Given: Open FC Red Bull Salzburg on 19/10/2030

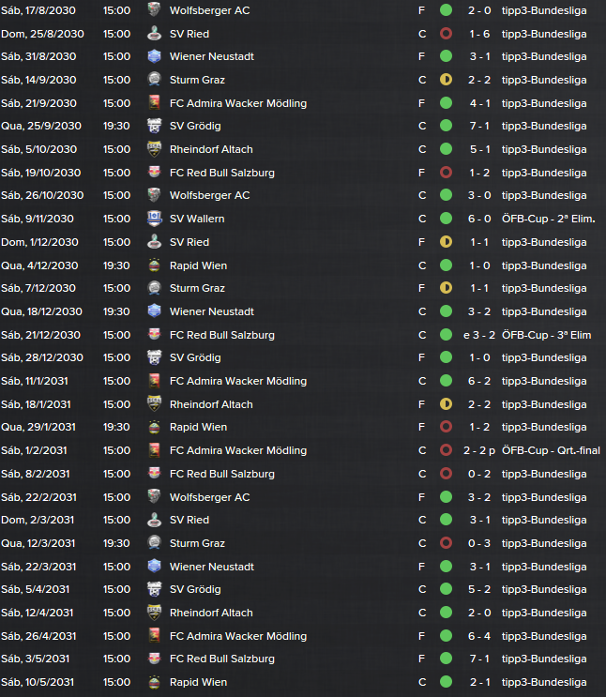Looking at the screenshot, I should pyautogui.click(x=222, y=173).
